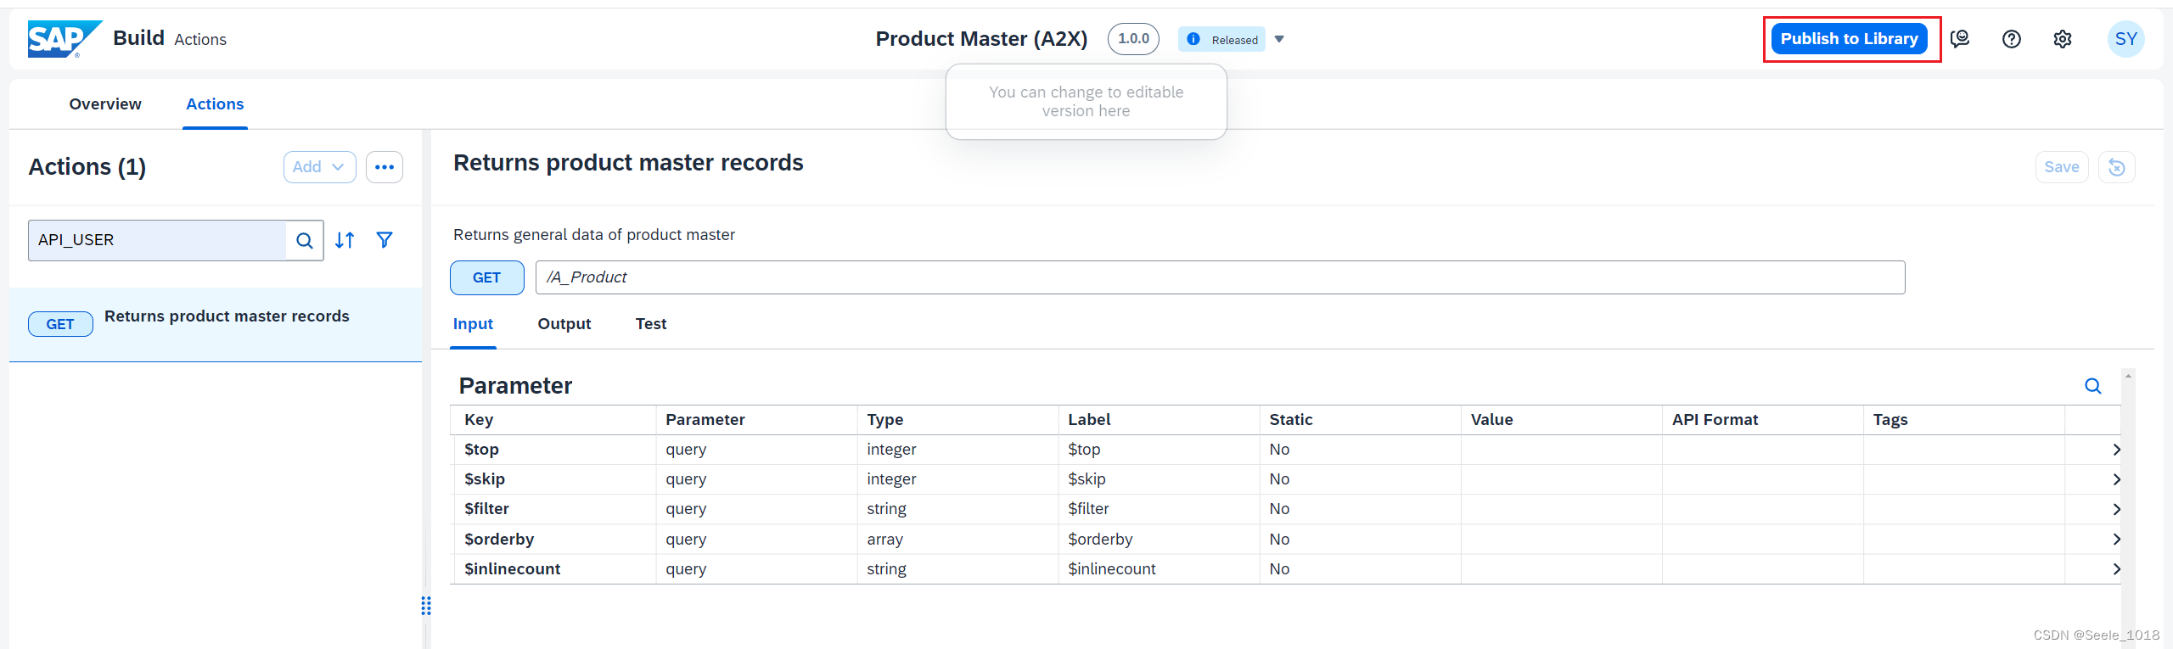Open the feedback headset icon
Image resolution: width=2173 pixels, height=649 pixels.
point(1960,39)
